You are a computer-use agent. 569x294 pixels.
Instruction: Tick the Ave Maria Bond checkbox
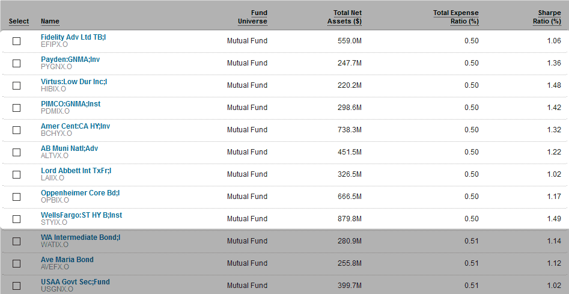[16, 263]
